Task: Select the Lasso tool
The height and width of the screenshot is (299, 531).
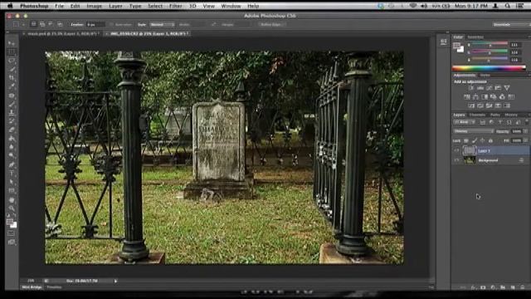Action: coord(12,61)
